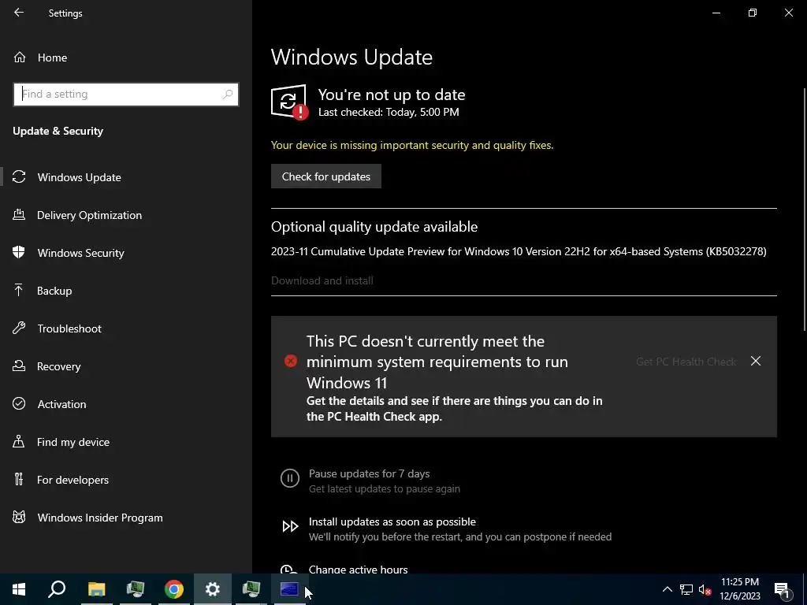
Task: Click Get PC Health Check link
Action: [x=686, y=362]
